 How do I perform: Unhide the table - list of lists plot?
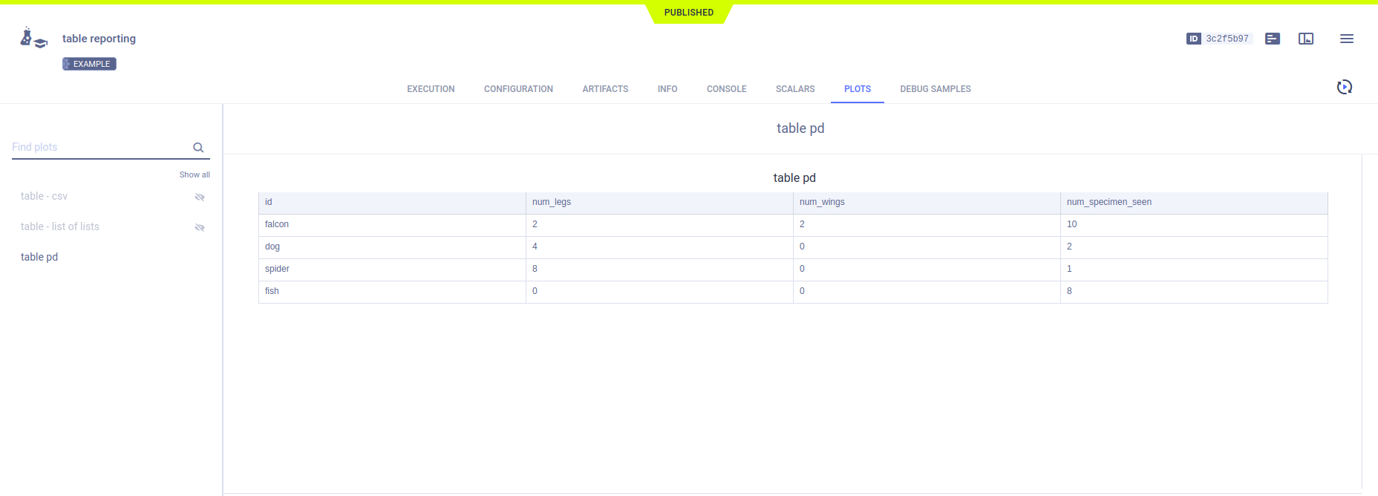click(x=199, y=227)
